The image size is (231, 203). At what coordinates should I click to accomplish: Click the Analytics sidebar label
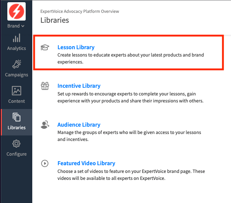click(x=16, y=48)
